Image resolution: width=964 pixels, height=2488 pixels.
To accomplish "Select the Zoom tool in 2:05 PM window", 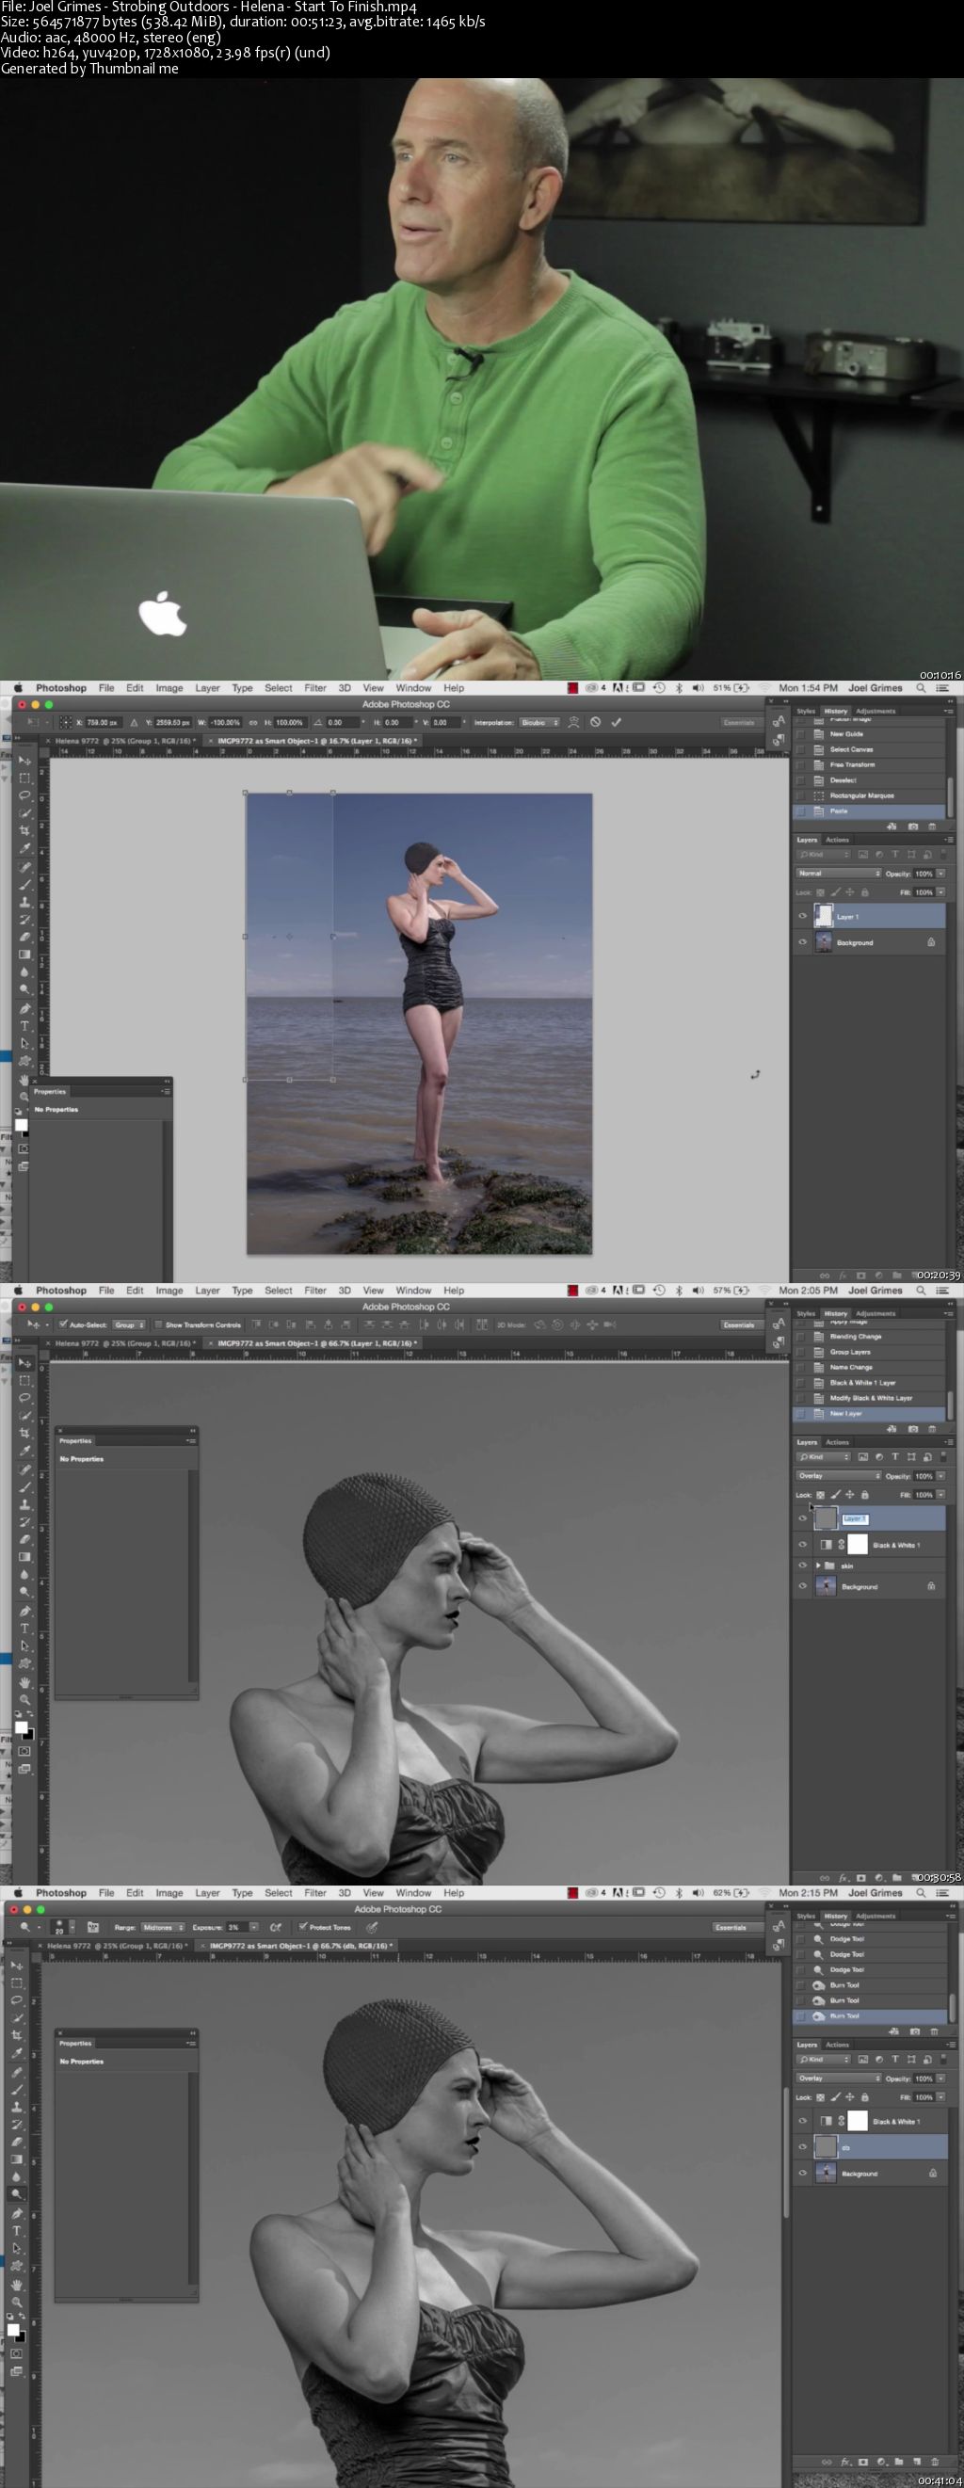I will pyautogui.click(x=24, y=1699).
